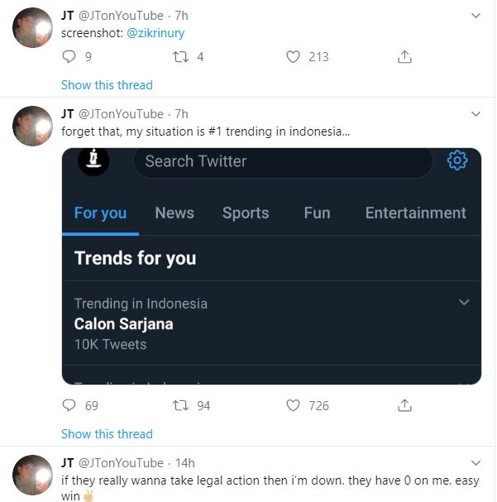Share the screenshot credit tweet
Image resolution: width=497 pixels, height=502 pixels.
click(x=404, y=57)
